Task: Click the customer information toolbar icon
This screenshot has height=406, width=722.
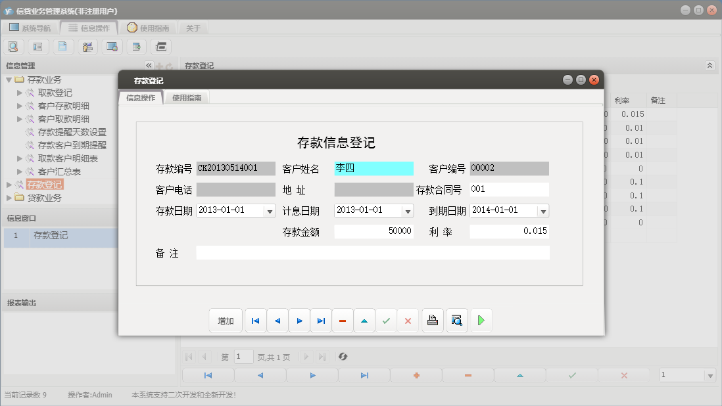Action: [87, 47]
